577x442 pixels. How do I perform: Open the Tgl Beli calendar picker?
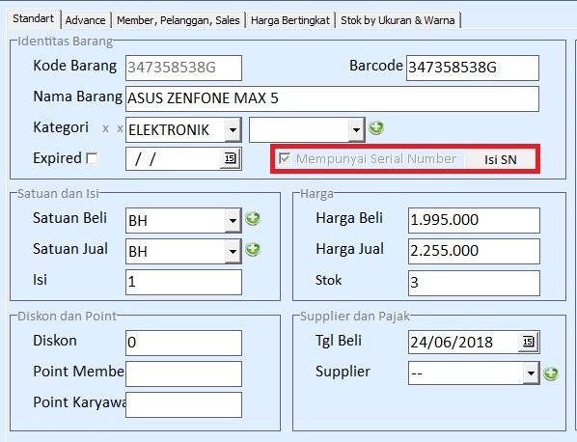coord(528,342)
